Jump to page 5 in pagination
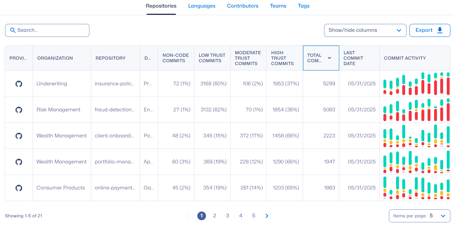454x226 pixels. 254,216
